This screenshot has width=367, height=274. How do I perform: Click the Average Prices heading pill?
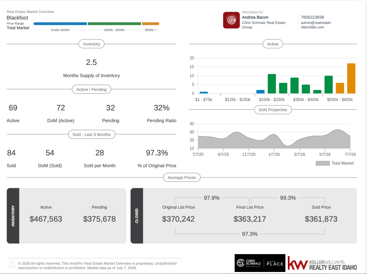click(181, 178)
